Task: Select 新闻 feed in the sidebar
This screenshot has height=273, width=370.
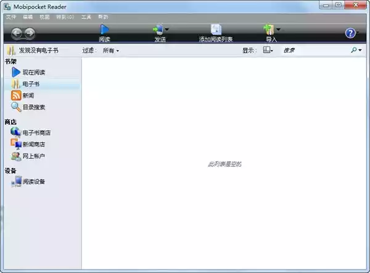Action: pos(28,96)
